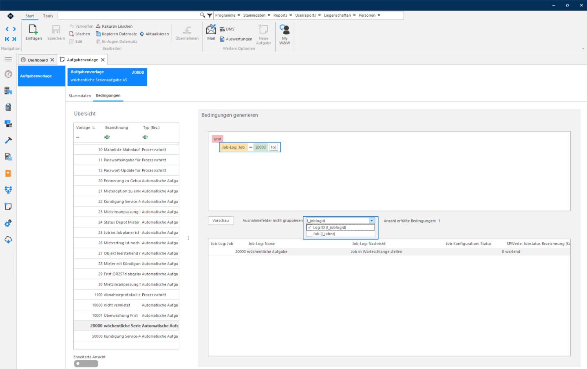Click the gauge dashboard sidebar icon

[x=8, y=74]
